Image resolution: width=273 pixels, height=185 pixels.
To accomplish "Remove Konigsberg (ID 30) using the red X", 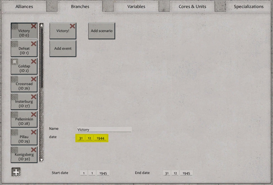I will pos(34,150).
